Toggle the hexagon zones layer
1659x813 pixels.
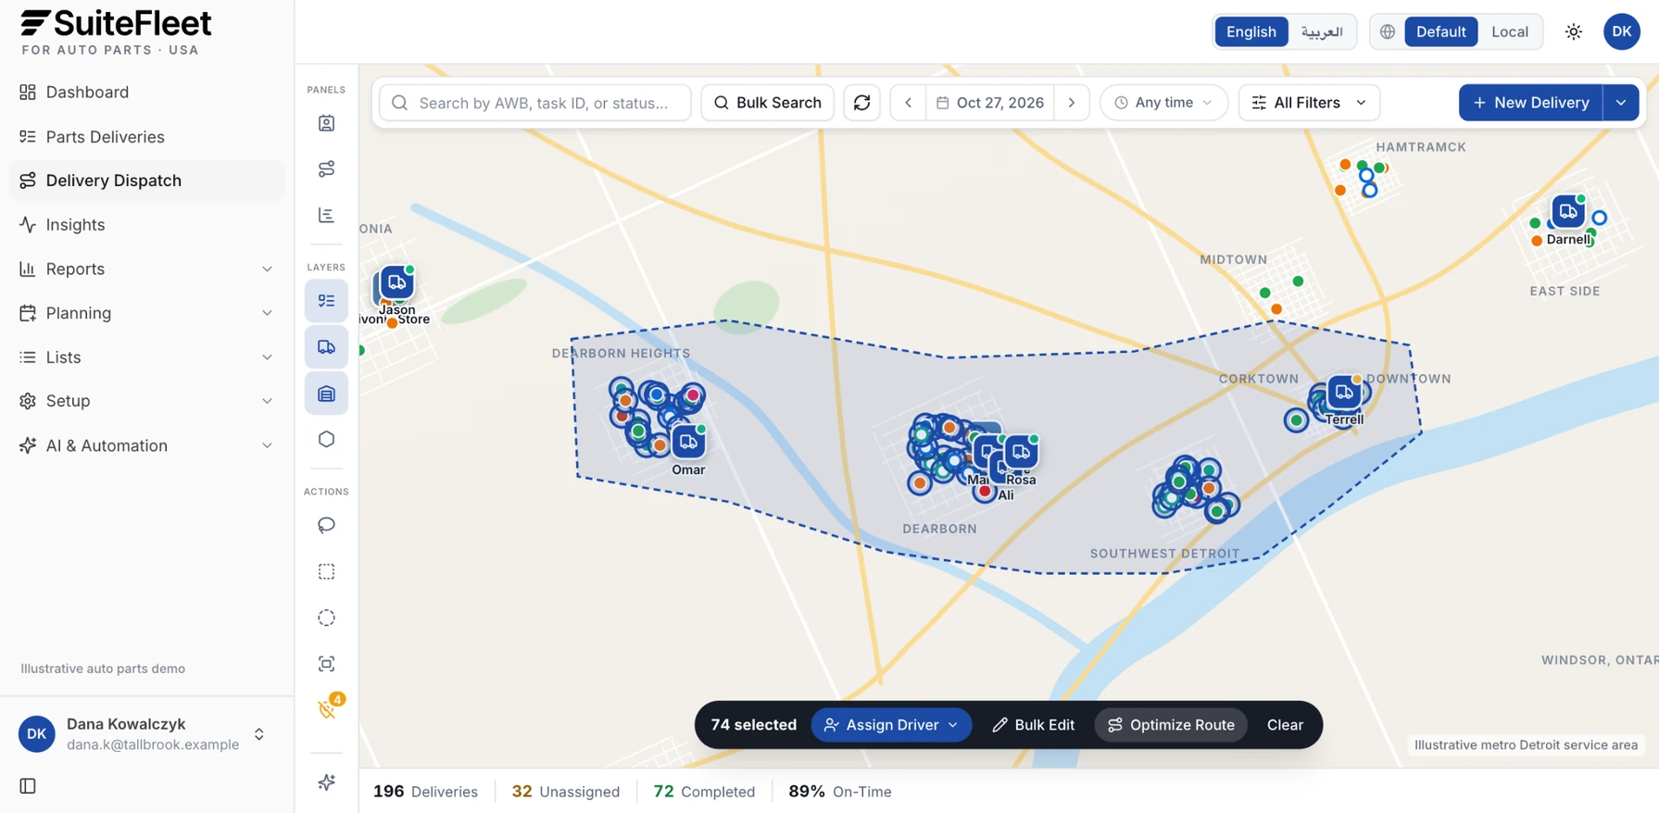point(326,439)
